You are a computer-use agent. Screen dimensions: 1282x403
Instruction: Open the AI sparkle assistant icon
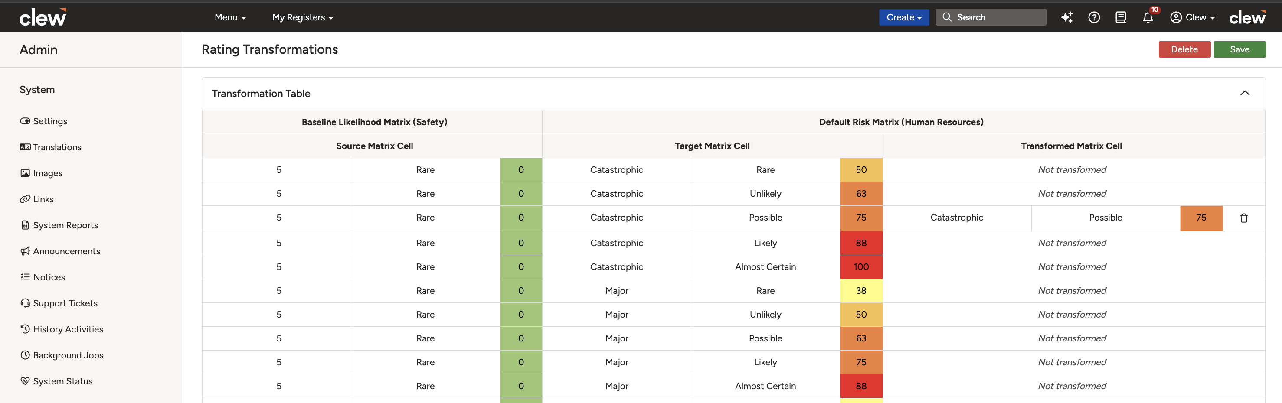(x=1066, y=17)
